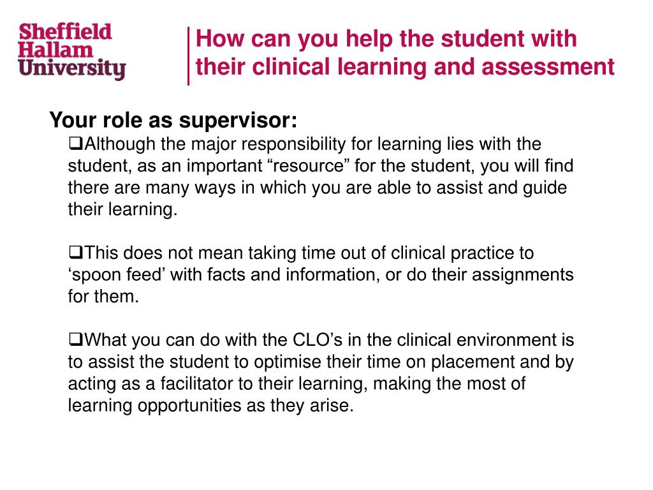The height and width of the screenshot is (490, 653).
Task: Click the text 'for them.' ending second paragraph
Action: click(103, 296)
